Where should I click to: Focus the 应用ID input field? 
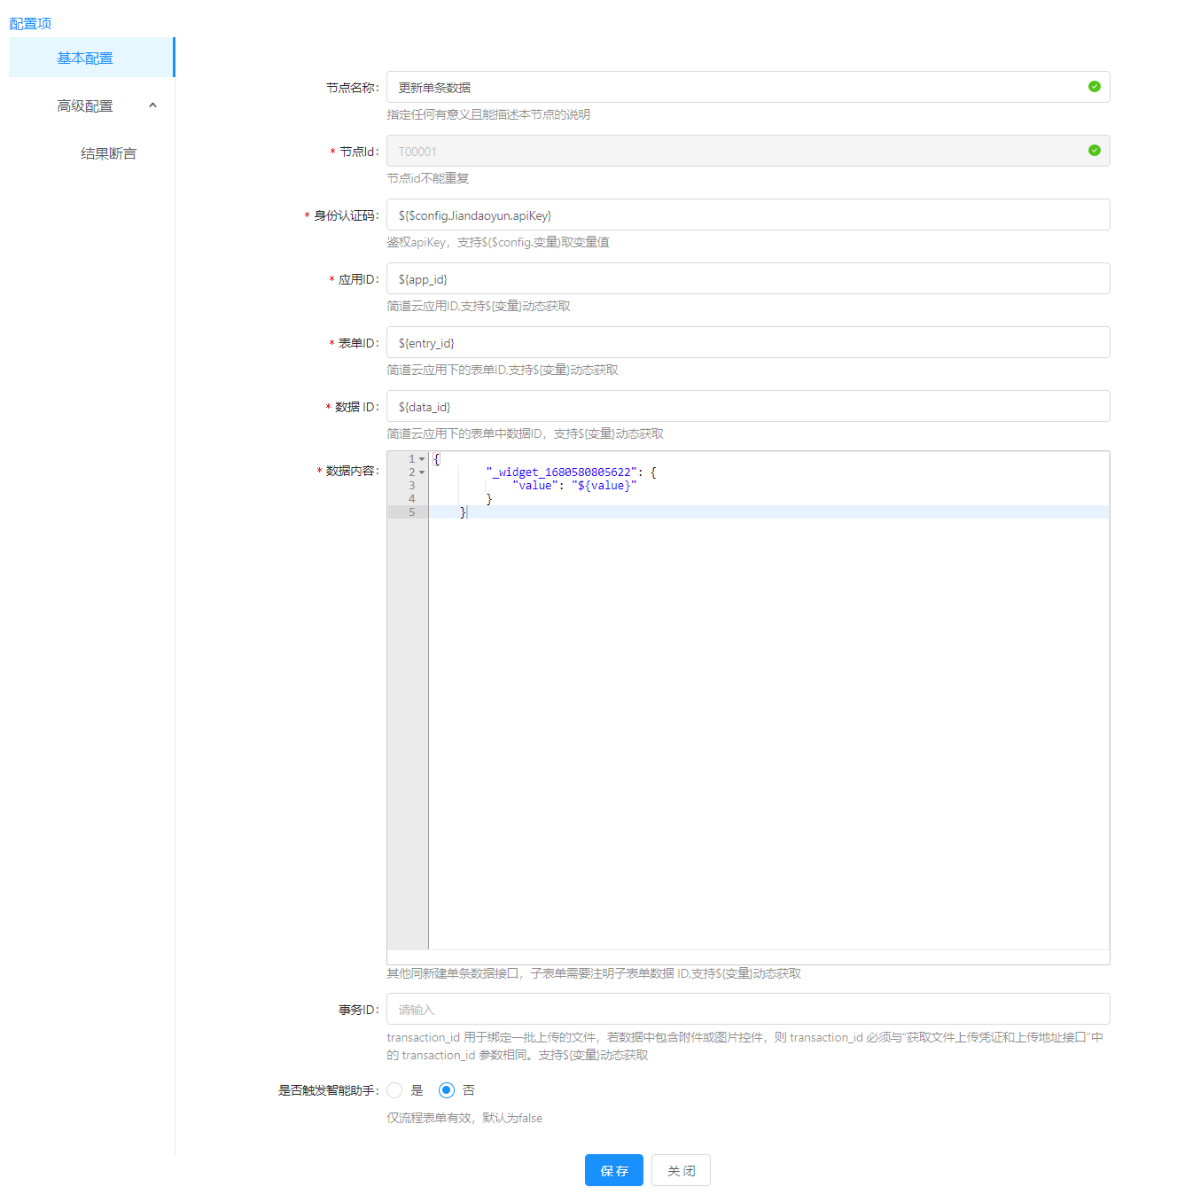click(748, 278)
